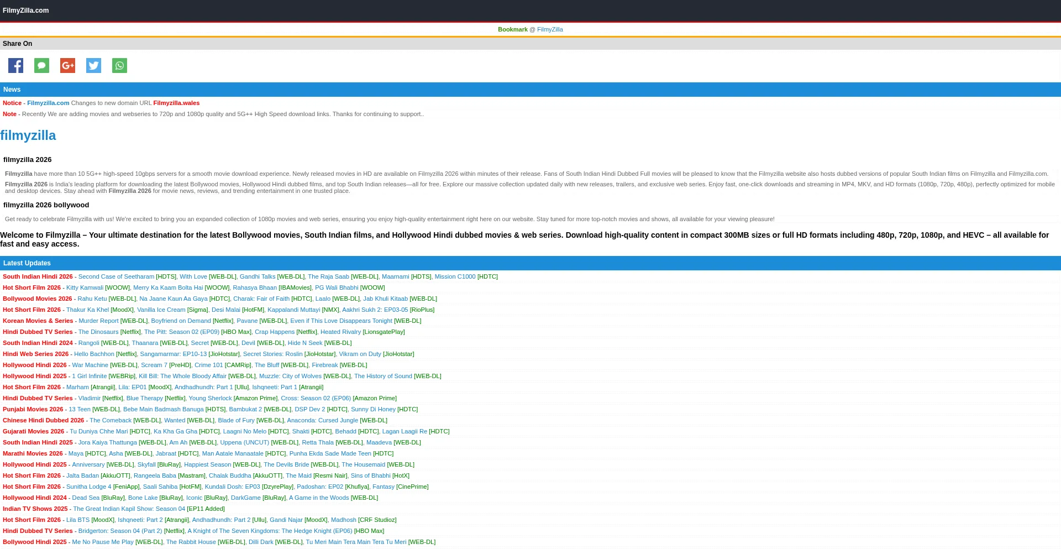Open Sins of Bhabhi short film

370,475
